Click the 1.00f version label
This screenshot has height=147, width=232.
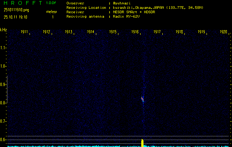51,3
